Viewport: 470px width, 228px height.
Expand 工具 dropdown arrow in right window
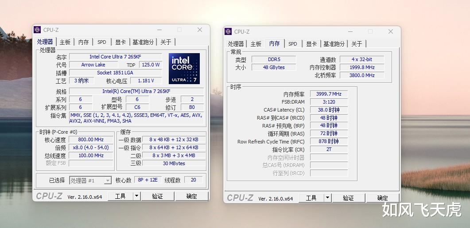click(327, 198)
